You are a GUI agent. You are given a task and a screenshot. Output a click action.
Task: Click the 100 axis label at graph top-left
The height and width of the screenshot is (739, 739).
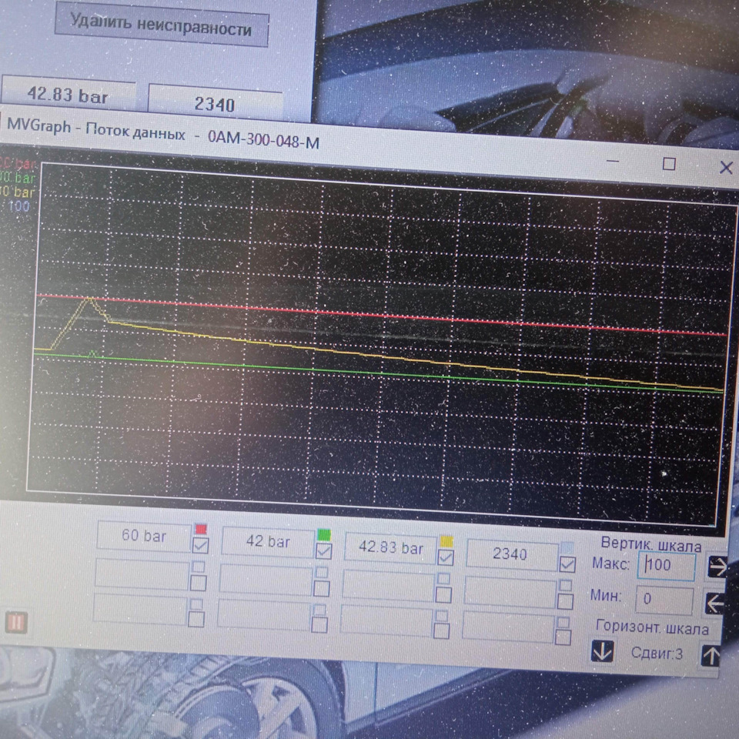pyautogui.click(x=18, y=206)
